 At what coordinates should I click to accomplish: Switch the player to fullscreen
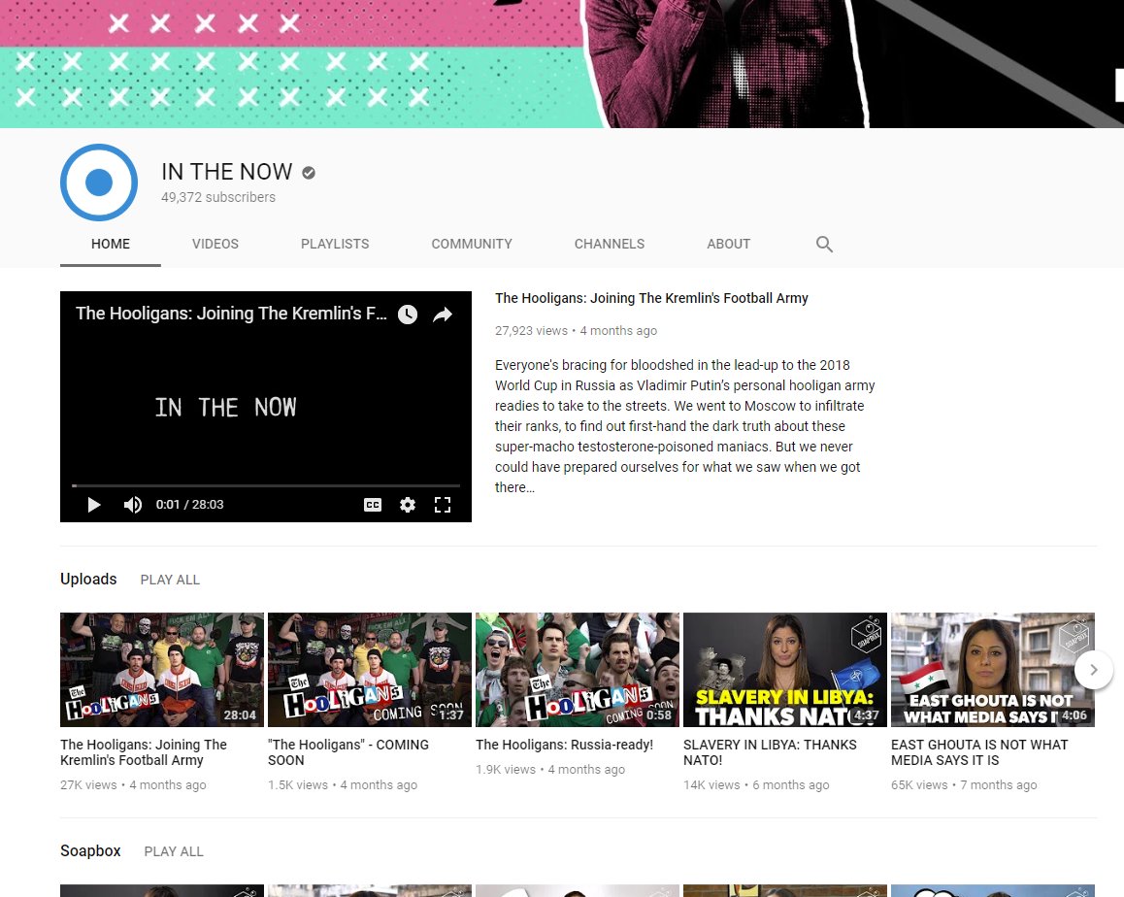pos(443,505)
